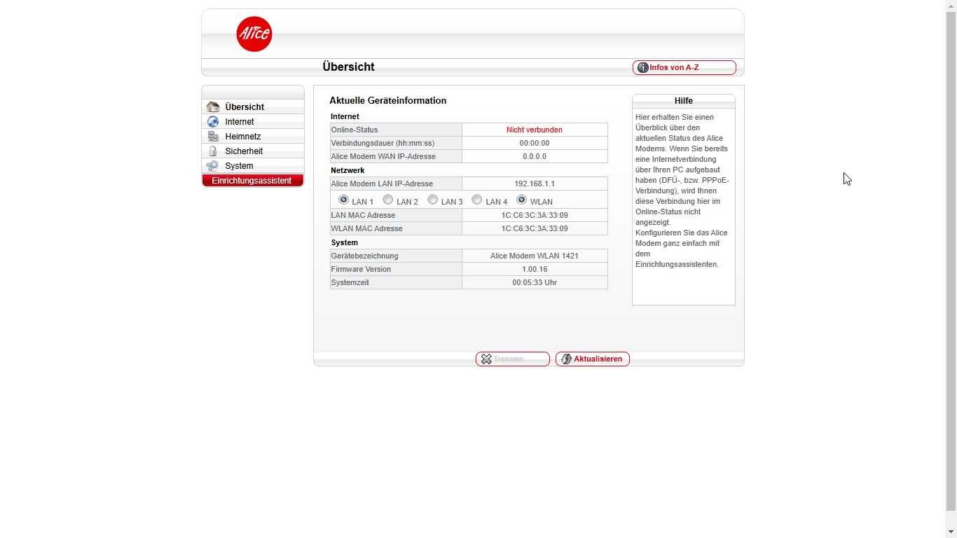
Task: Click the vertical scrollbar thumb
Action: pos(951,261)
